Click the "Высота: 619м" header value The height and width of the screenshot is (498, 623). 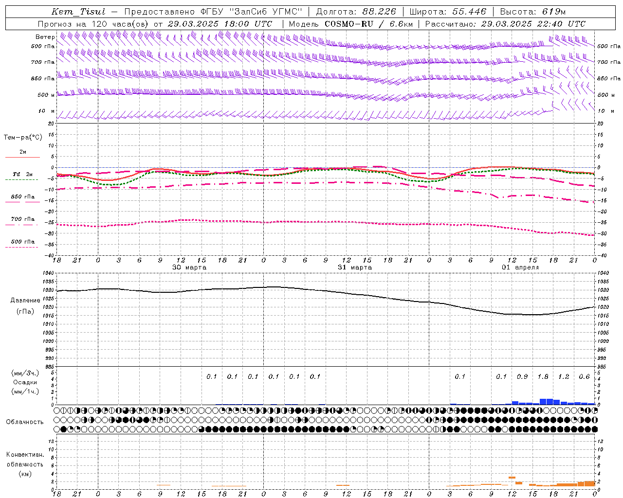533,12
